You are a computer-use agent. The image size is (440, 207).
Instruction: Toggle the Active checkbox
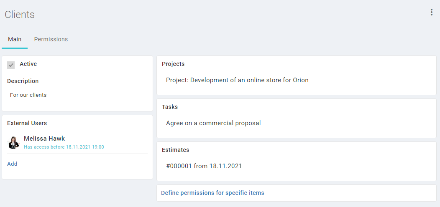click(x=11, y=65)
